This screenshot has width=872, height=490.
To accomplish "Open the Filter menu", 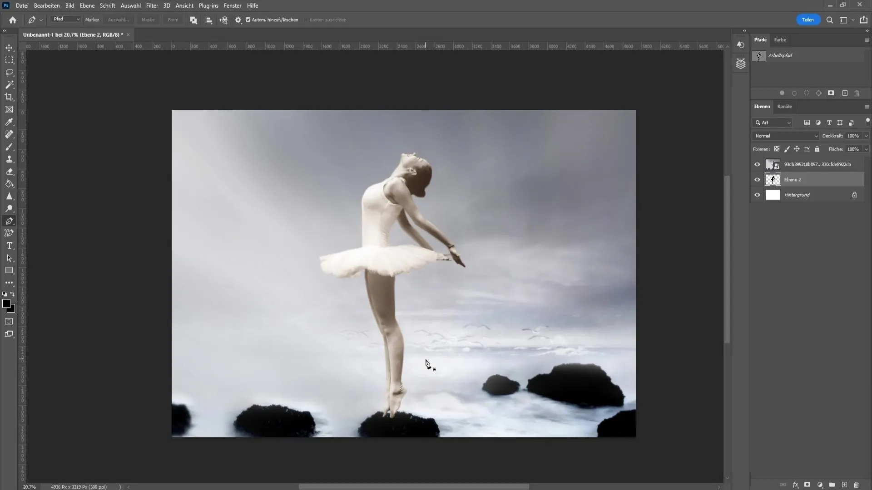I will coord(152,5).
